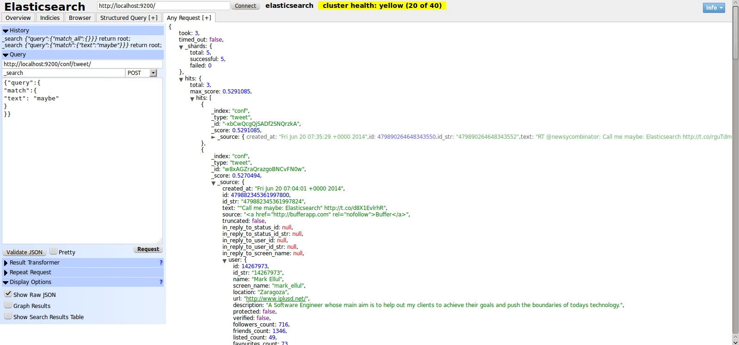Expand the first result's _source node
This screenshot has height=345, width=739.
coord(213,137)
